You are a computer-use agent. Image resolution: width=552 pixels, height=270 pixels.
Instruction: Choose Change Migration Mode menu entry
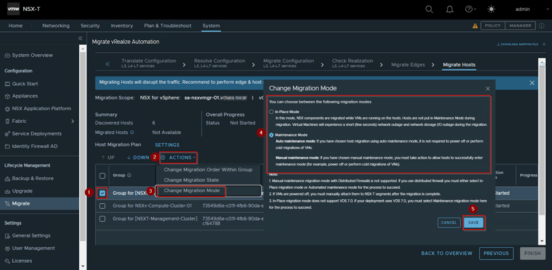click(191, 191)
